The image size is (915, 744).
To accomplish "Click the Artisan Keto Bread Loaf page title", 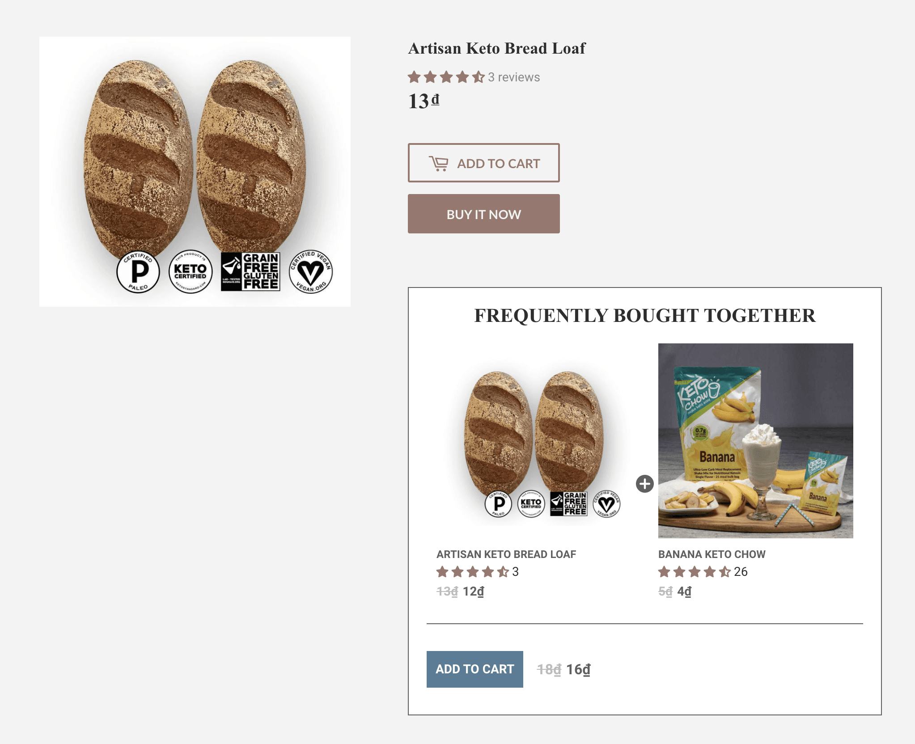I will click(496, 48).
